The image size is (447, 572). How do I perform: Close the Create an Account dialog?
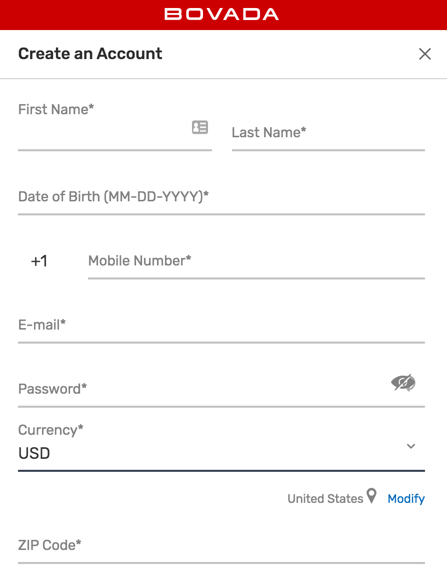click(425, 54)
